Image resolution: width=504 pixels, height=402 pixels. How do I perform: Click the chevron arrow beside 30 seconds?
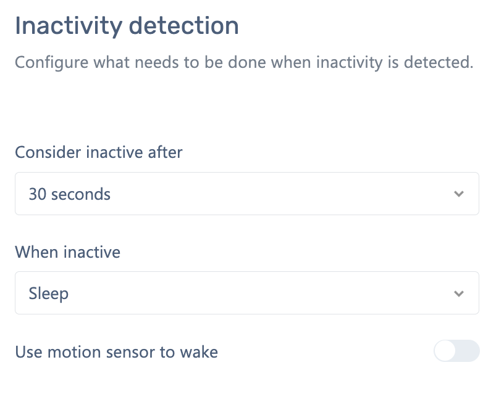coord(458,194)
